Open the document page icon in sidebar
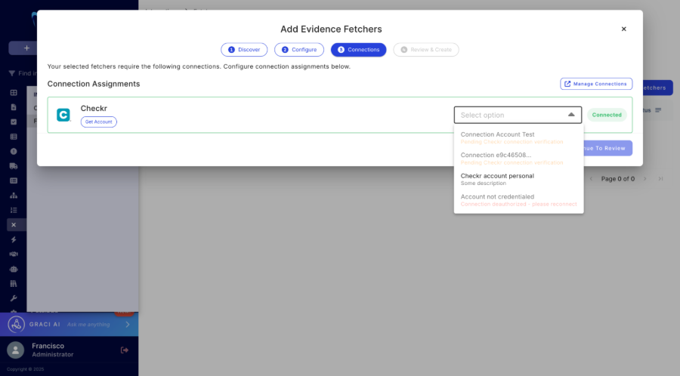The width and height of the screenshot is (680, 376). 14,107
